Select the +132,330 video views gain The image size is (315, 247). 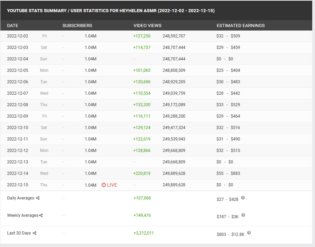pos(142,105)
